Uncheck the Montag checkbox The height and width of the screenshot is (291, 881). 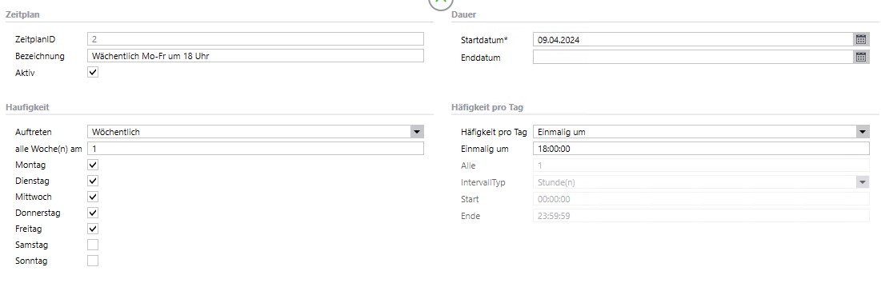coord(93,165)
